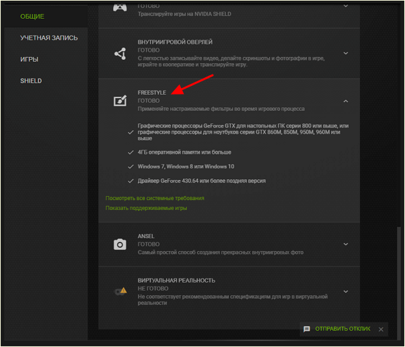Click the ВНУТРИИГРОВОЙ ОВЕРЛЕЙ heading
The image size is (405, 347).
coord(175,42)
